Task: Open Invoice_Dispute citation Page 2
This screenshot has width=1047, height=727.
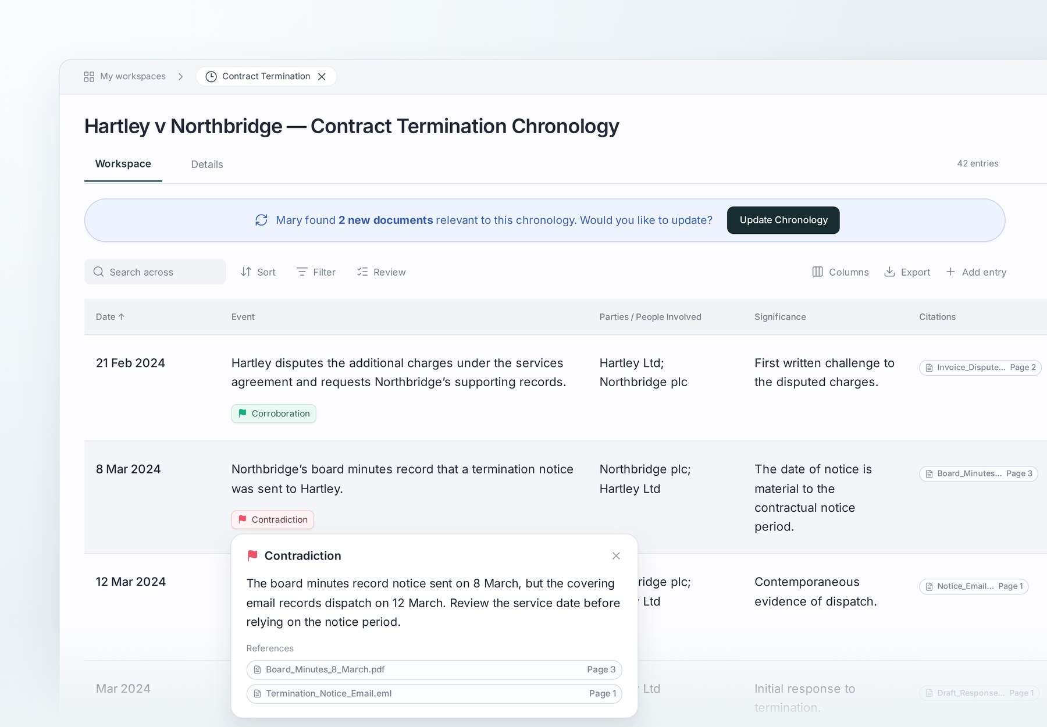Action: click(980, 368)
